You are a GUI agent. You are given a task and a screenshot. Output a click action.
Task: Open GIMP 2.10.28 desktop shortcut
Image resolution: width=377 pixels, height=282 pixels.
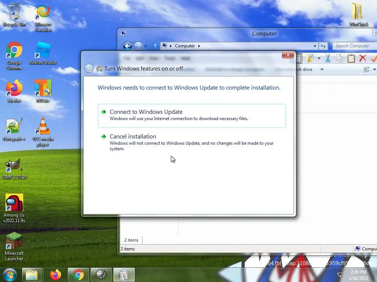click(14, 169)
